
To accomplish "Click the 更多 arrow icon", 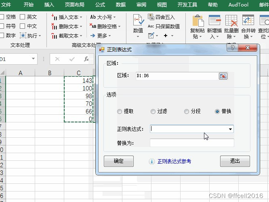I will tap(92, 36).
